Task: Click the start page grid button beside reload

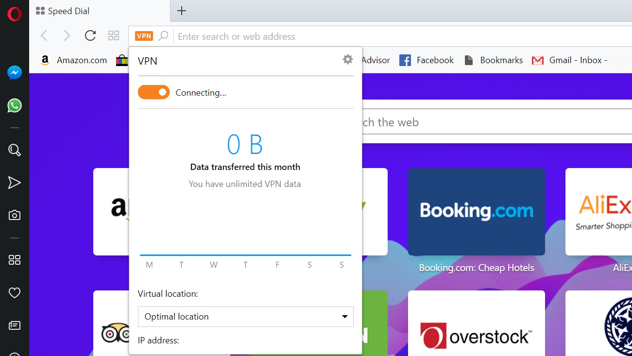Action: 114,35
